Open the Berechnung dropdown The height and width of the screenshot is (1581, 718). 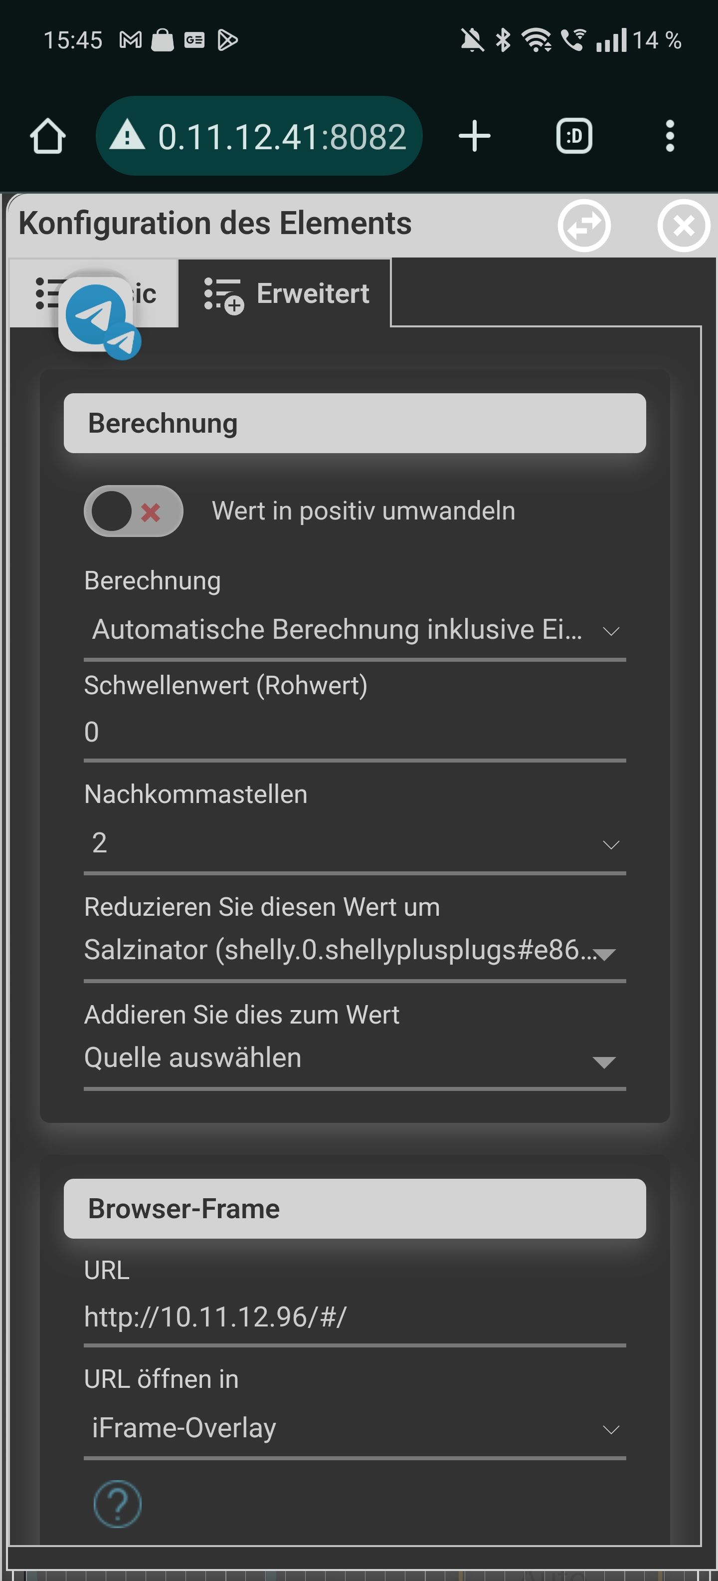(355, 630)
